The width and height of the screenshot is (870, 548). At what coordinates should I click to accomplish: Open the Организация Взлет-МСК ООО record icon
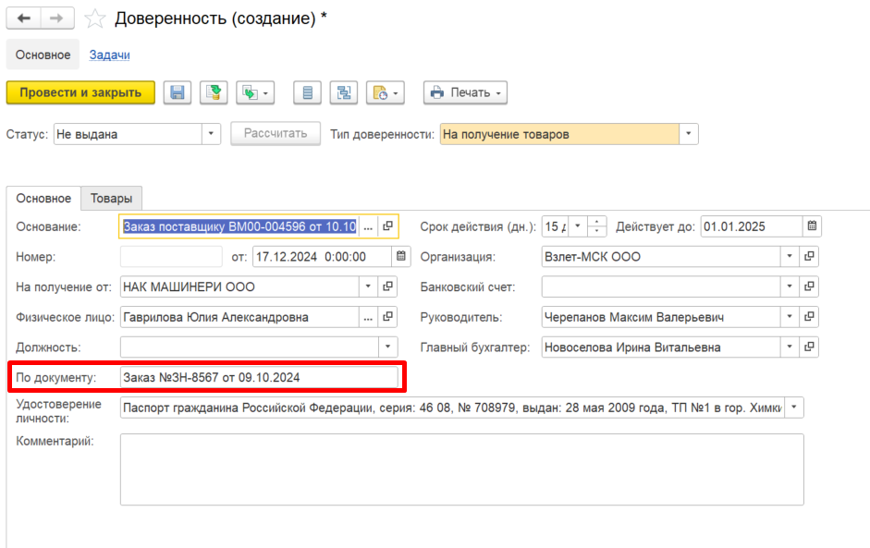coord(810,256)
